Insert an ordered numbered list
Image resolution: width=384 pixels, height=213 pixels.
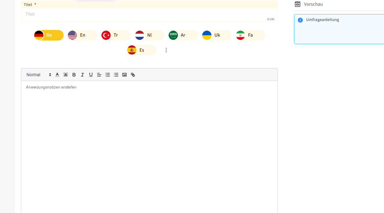pyautogui.click(x=108, y=75)
